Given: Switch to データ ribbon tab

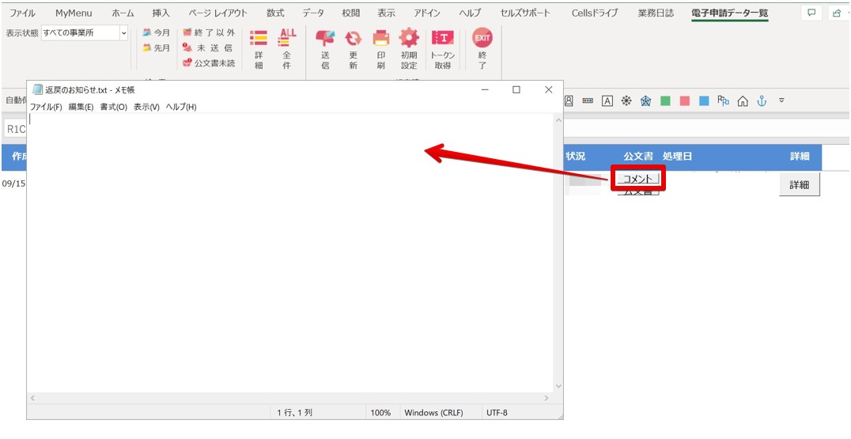Looking at the screenshot, I should (x=313, y=13).
